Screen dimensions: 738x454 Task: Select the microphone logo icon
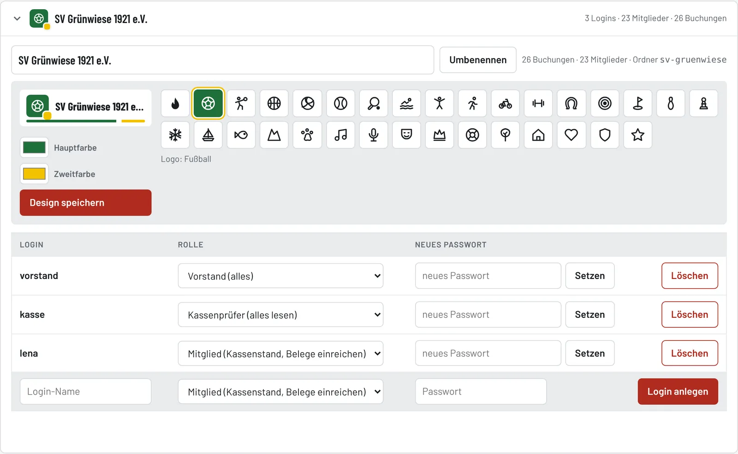coord(374,135)
